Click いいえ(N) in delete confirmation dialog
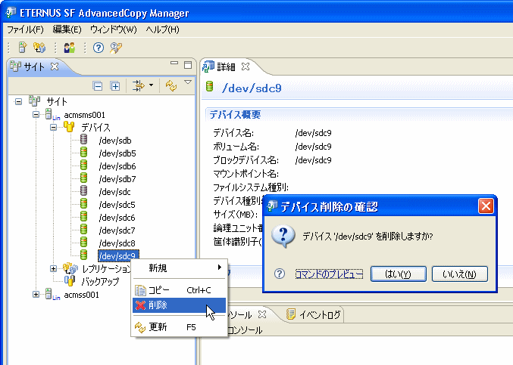 (x=460, y=274)
